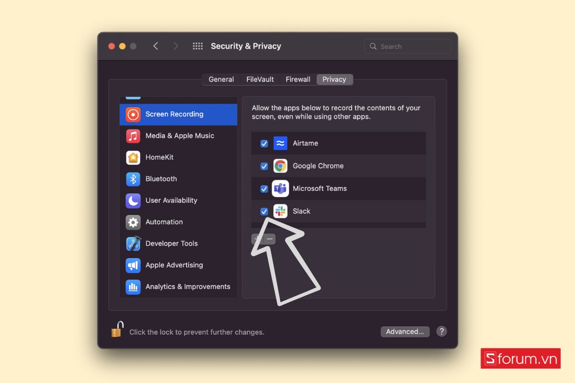Select the Slack name in app list
575x383 pixels.
pyautogui.click(x=301, y=211)
